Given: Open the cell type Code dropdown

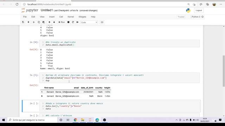Looking at the screenshot, I should 89,22.
